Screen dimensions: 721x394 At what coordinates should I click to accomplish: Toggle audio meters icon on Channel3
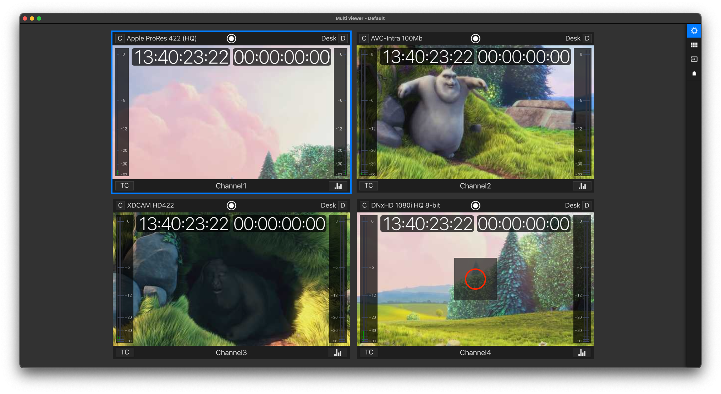[x=338, y=353]
